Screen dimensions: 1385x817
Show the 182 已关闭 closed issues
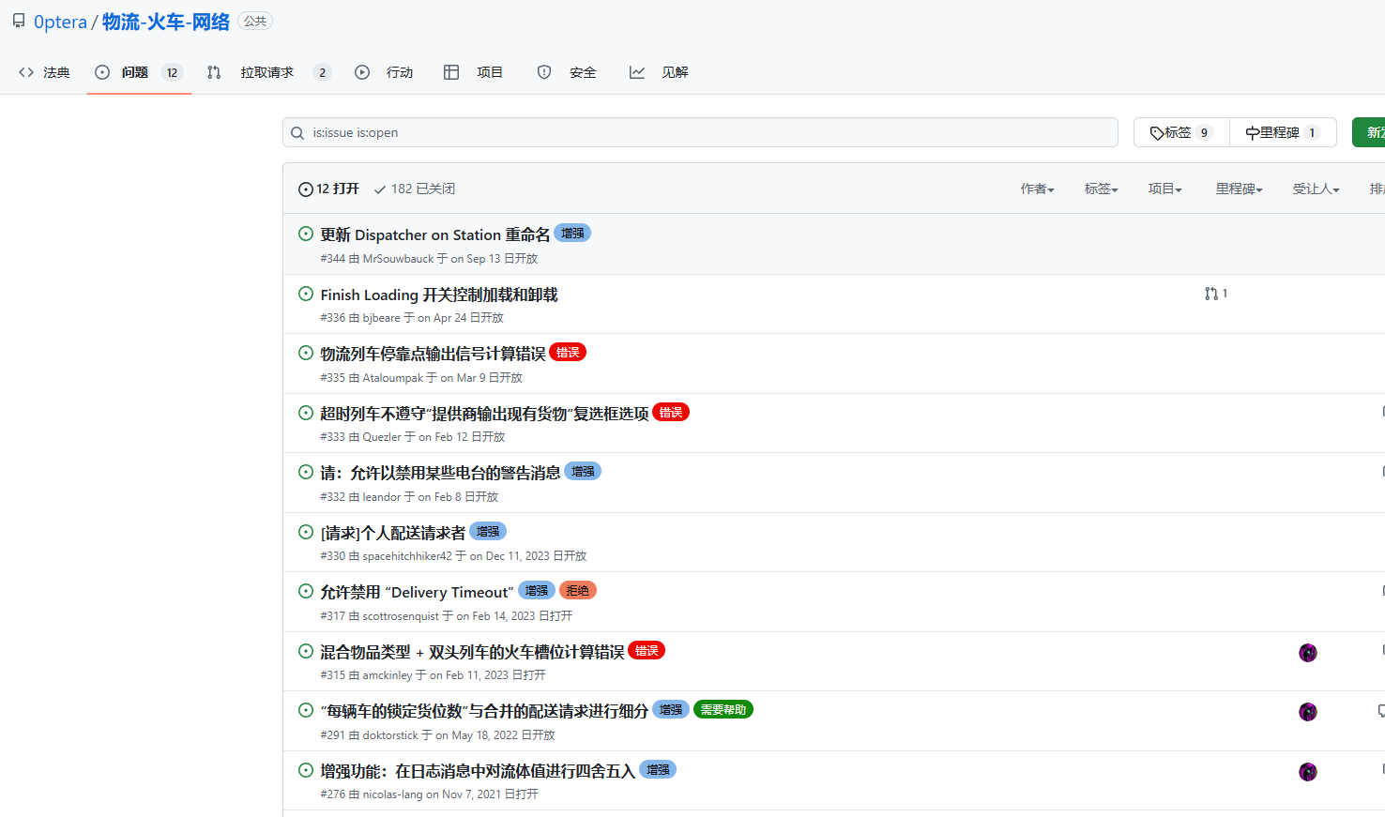(x=414, y=189)
